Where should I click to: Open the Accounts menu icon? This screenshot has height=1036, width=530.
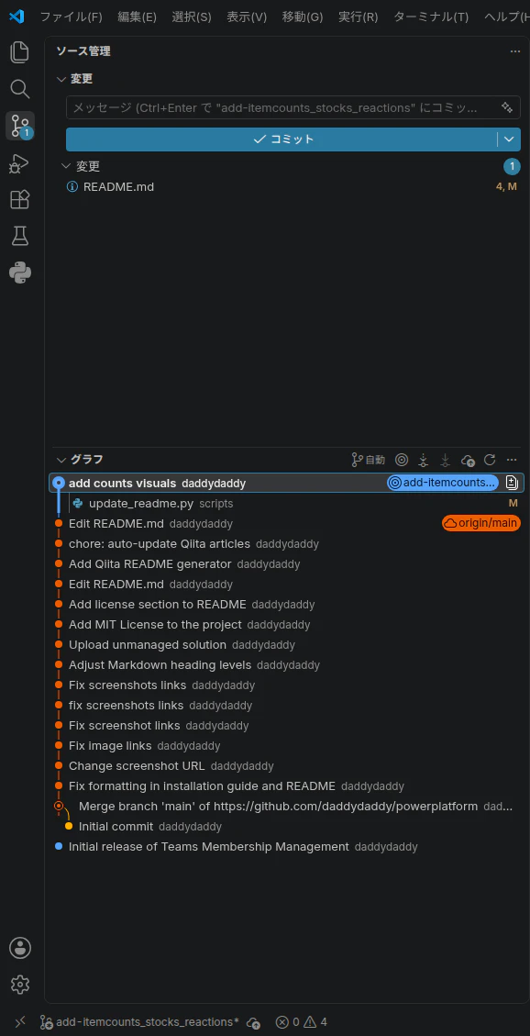point(20,948)
